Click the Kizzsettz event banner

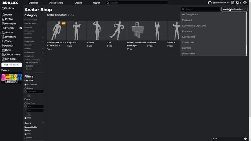pos(11,78)
